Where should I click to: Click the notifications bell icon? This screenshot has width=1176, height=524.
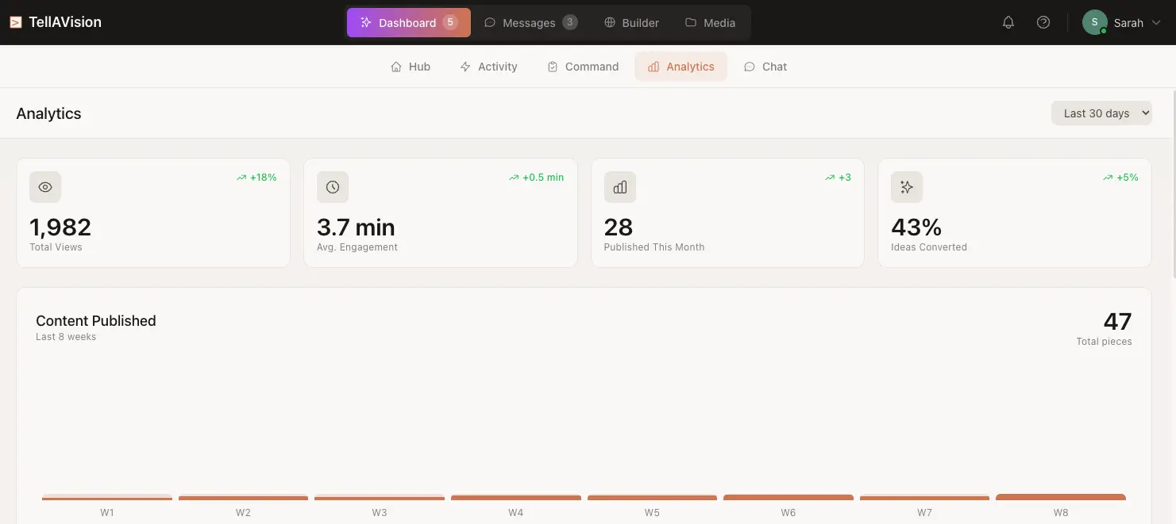(x=1008, y=23)
